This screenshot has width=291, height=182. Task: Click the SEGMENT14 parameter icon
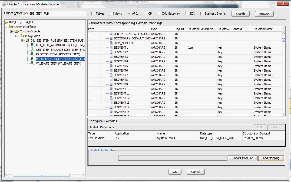[111, 107]
